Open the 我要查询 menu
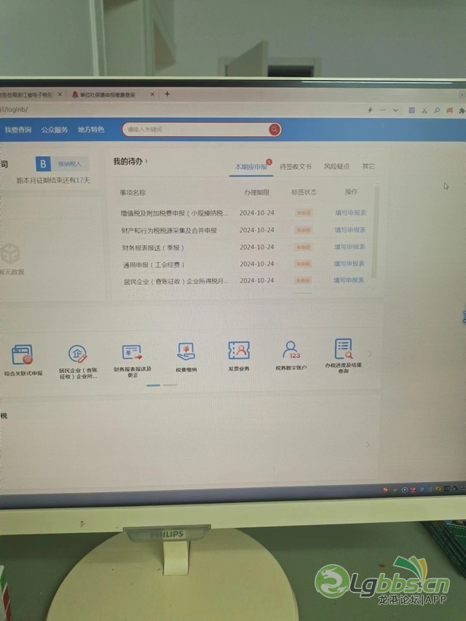The image size is (466, 621). pyautogui.click(x=17, y=130)
